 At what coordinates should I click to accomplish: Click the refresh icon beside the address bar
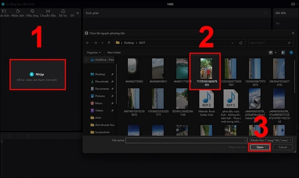240,43
